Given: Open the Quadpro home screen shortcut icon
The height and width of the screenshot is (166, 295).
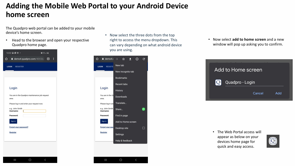Looking at the screenshot, I should (273, 141).
